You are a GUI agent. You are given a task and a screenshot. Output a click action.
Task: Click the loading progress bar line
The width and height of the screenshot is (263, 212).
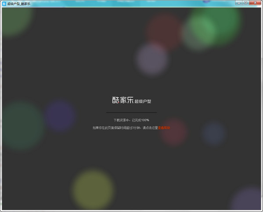[131, 112]
